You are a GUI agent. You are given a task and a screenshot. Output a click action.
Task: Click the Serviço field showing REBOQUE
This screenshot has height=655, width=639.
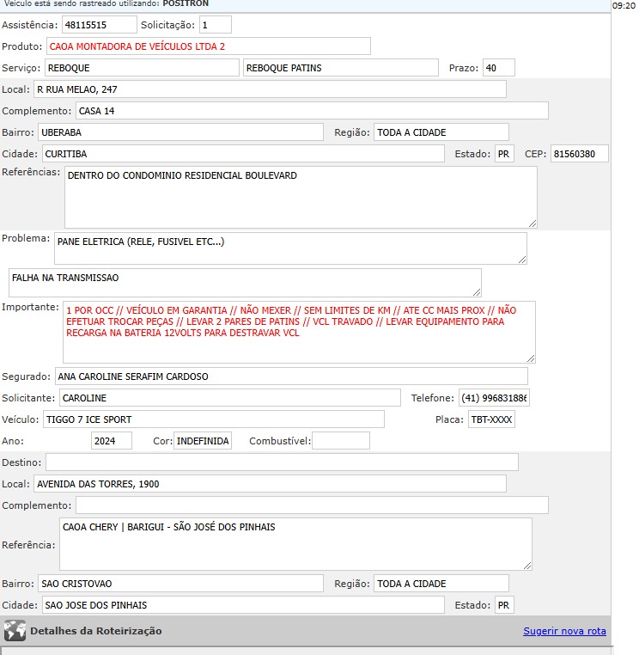point(143,68)
